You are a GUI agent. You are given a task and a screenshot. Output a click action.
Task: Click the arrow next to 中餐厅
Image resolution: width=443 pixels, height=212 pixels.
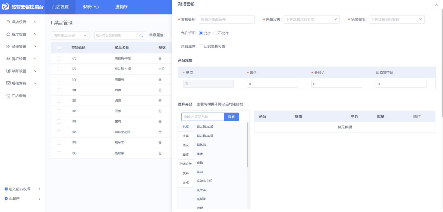pyautogui.click(x=39, y=199)
